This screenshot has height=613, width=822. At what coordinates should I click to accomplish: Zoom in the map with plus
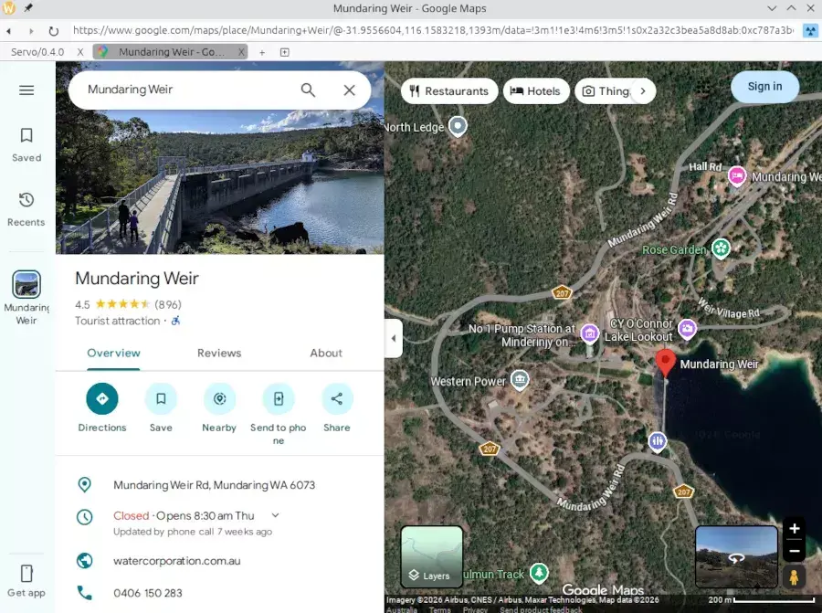[795, 529]
